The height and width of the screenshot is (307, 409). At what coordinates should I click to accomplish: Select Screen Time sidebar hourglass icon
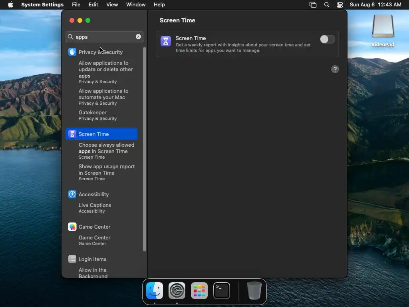72,134
